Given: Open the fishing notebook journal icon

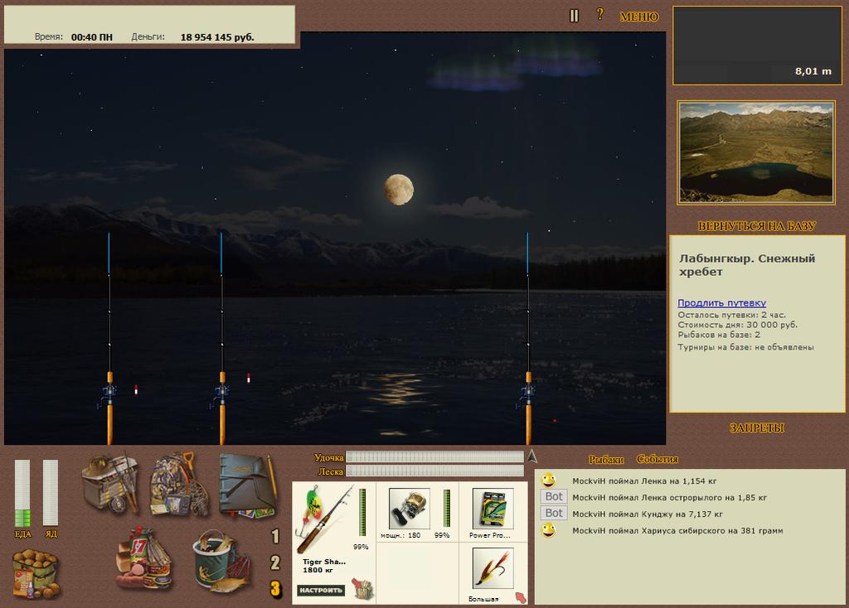Looking at the screenshot, I should point(249,485).
